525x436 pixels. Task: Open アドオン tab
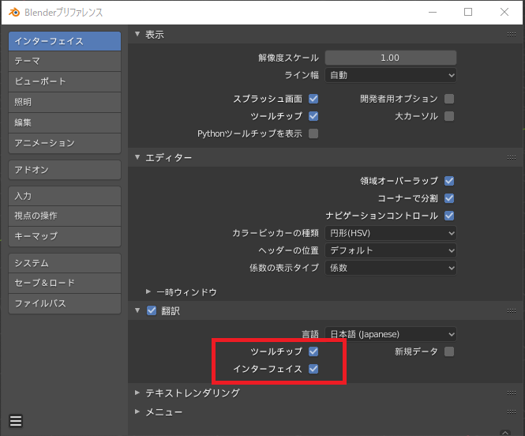tap(65, 170)
